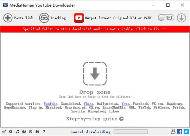Click the Drop zone arrow box
190x136 pixels.
coord(95,74)
